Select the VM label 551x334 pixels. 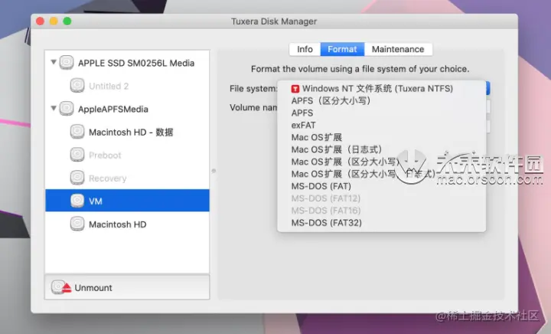(95, 201)
